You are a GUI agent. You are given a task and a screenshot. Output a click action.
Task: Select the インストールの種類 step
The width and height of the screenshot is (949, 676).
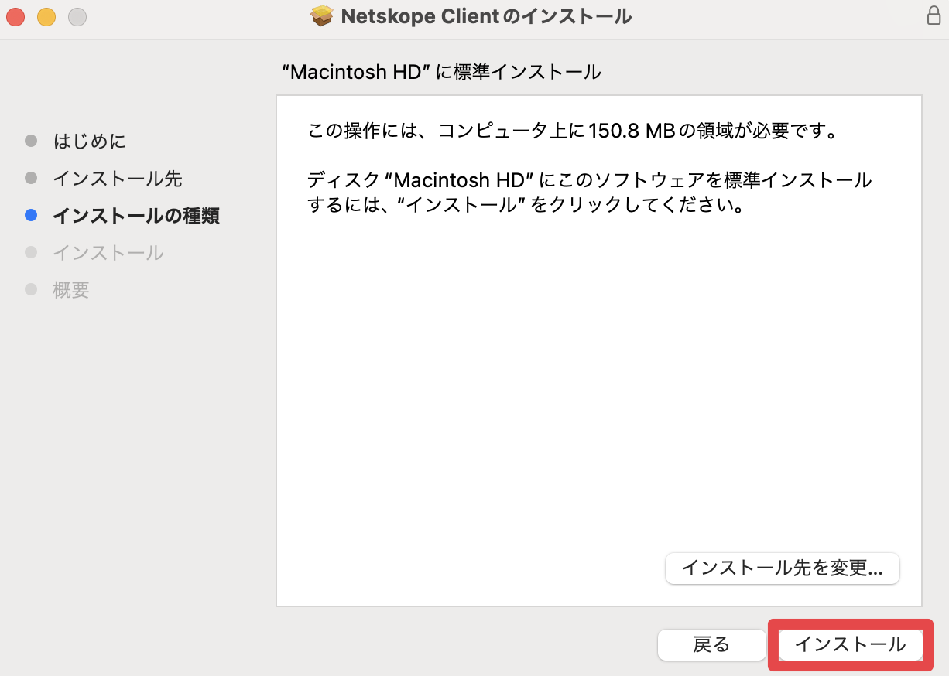(x=136, y=216)
